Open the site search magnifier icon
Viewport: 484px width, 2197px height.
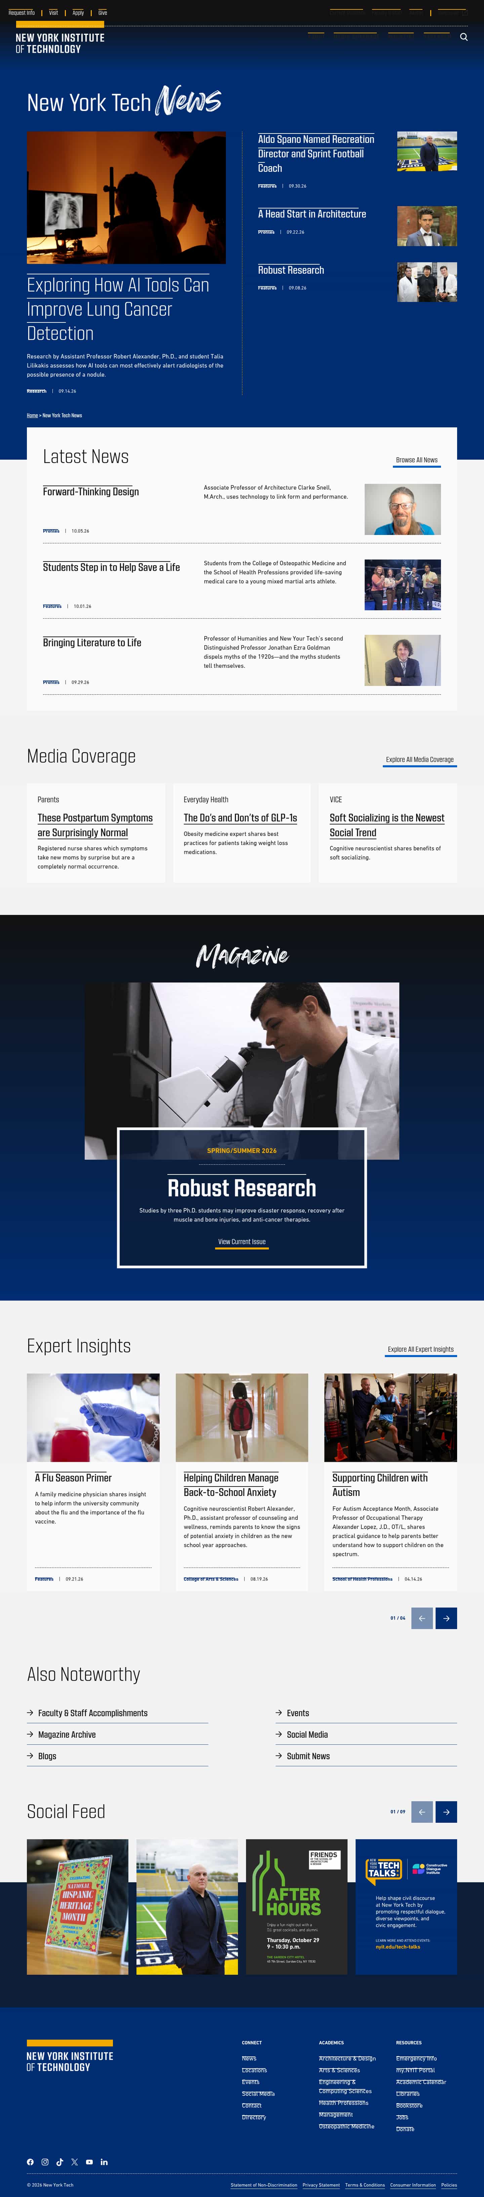point(463,37)
